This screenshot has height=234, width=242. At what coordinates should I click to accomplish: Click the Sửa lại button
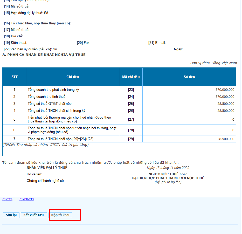(11, 215)
